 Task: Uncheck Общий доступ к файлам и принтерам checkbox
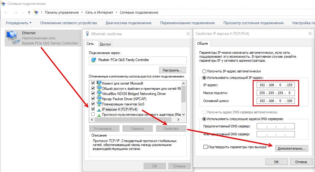[93, 88]
